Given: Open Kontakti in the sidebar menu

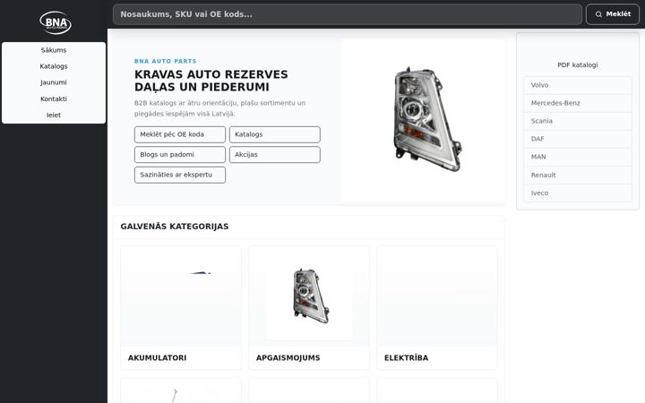Looking at the screenshot, I should 54,99.
